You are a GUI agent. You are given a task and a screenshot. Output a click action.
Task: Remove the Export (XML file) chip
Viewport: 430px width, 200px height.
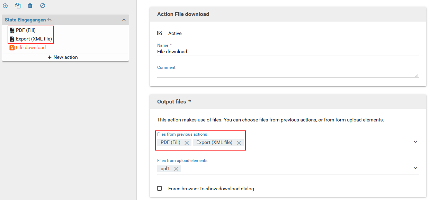point(239,143)
